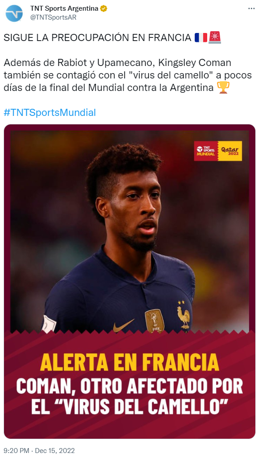Click the ALERTA EN FRANCIA yellow headline
Screen dimensions: 262x457
coord(130,362)
